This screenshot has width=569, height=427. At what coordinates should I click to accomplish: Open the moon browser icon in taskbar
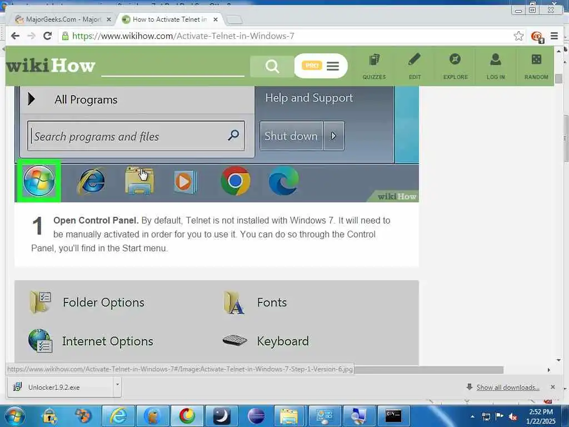(222, 416)
